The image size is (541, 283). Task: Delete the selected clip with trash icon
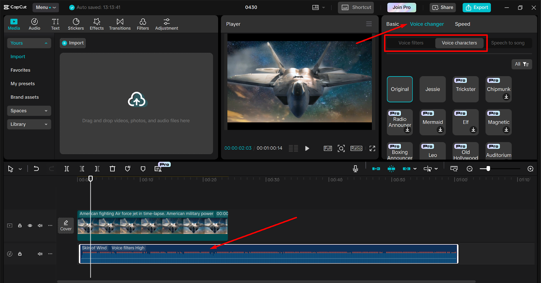(x=112, y=169)
